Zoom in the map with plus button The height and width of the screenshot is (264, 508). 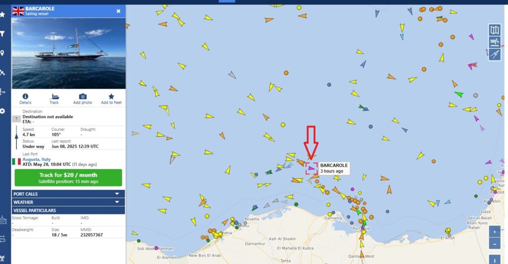click(495, 232)
